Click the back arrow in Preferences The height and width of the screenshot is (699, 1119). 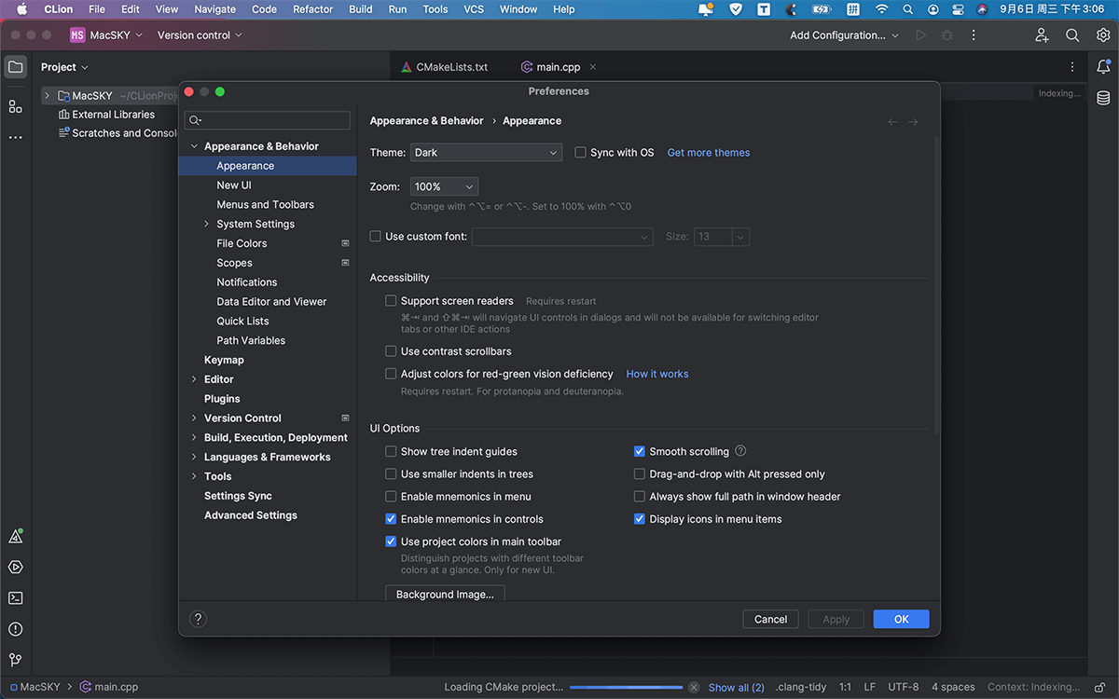892,122
